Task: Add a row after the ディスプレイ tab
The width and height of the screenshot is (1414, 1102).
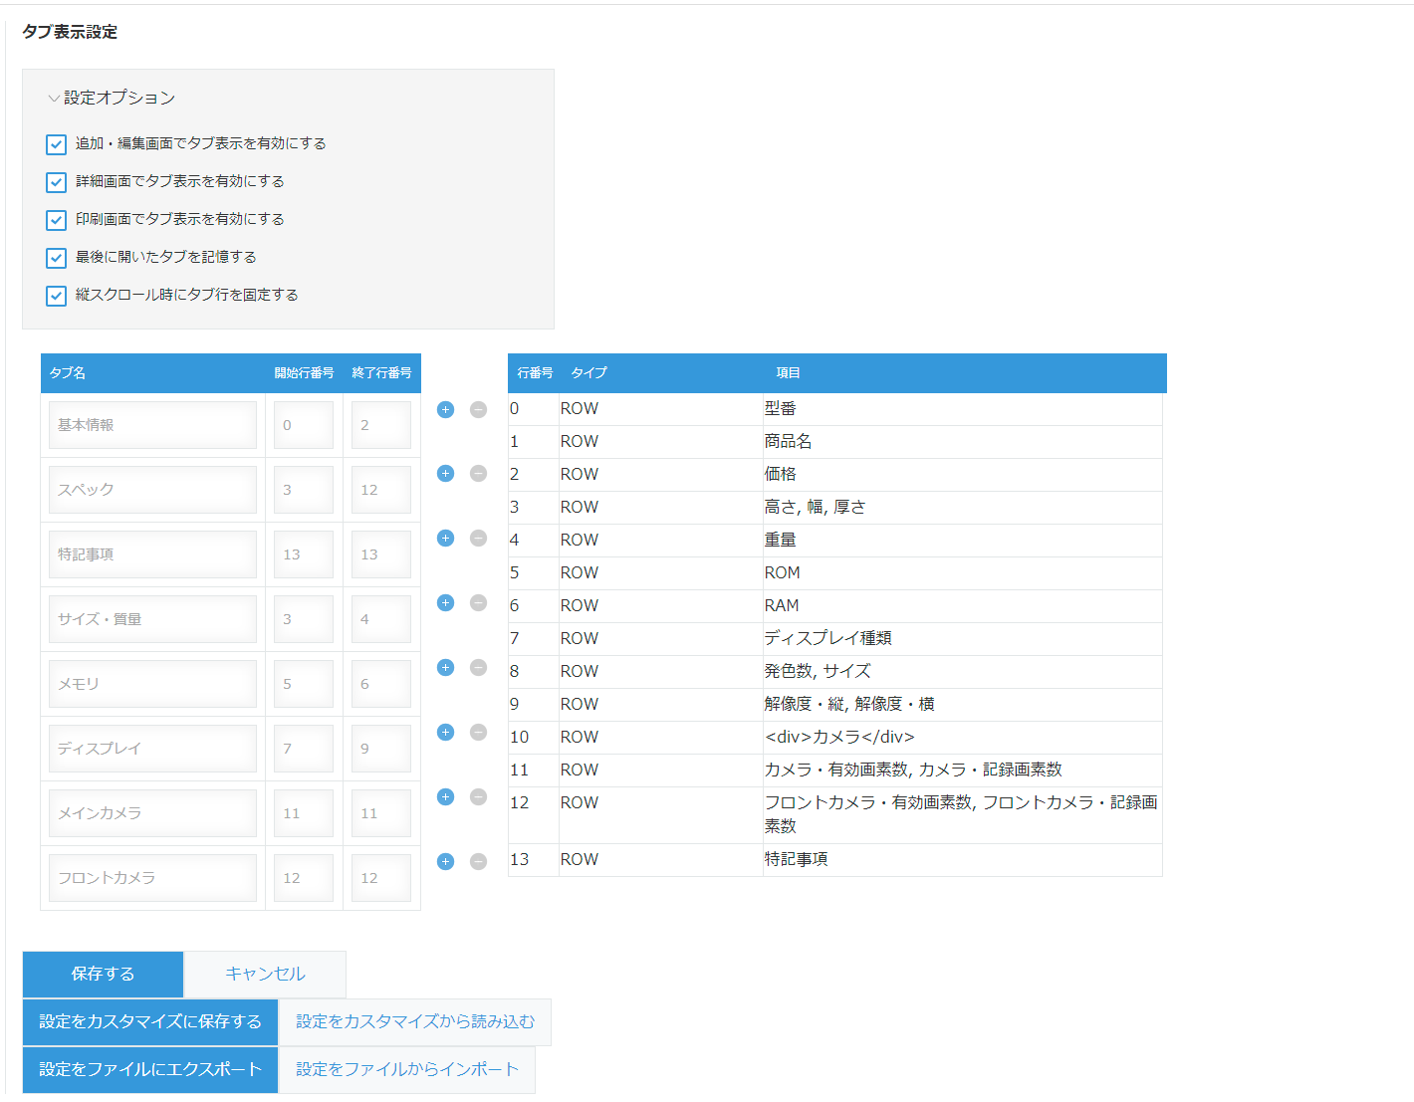Action: (x=445, y=733)
